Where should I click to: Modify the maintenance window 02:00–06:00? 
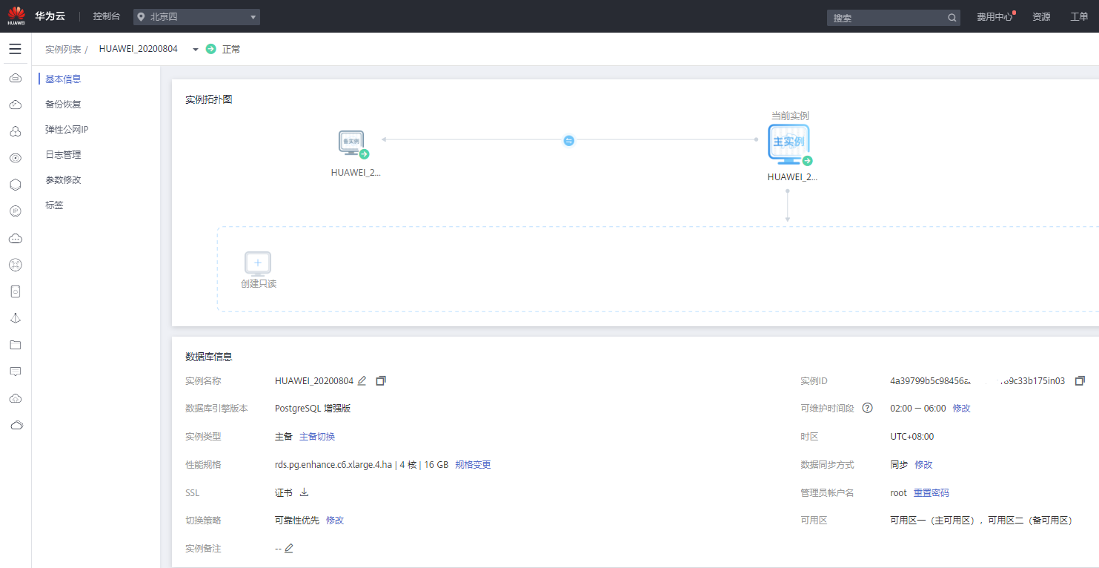[x=961, y=408]
